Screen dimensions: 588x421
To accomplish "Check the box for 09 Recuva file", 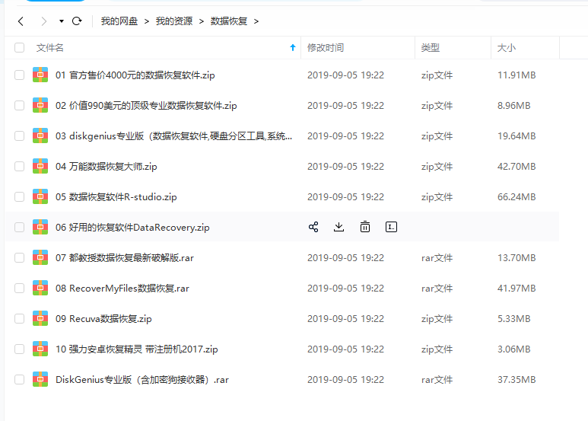I will pos(20,318).
